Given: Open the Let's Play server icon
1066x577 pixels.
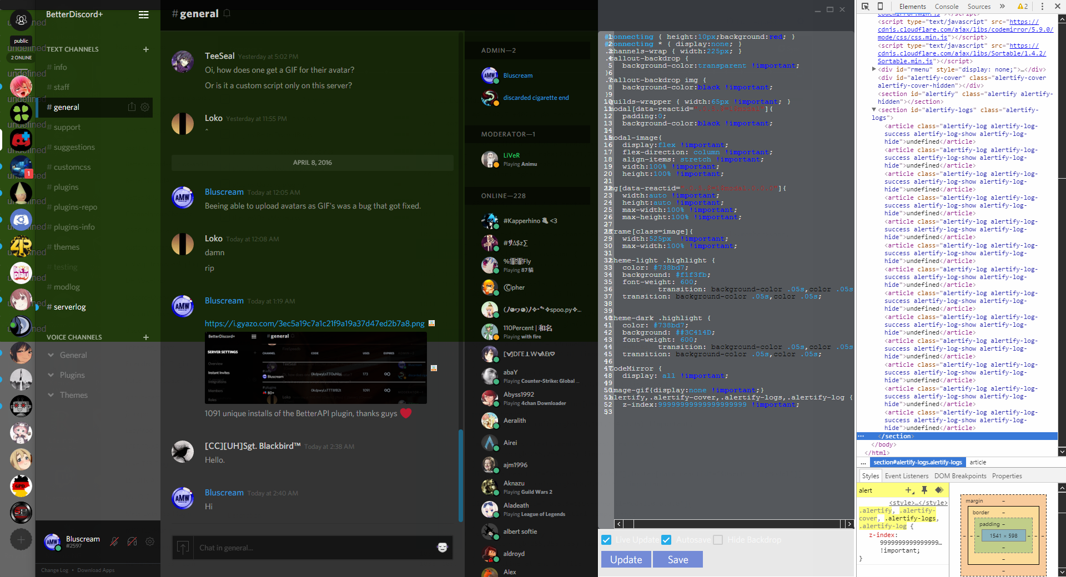Looking at the screenshot, I should pyautogui.click(x=21, y=273).
